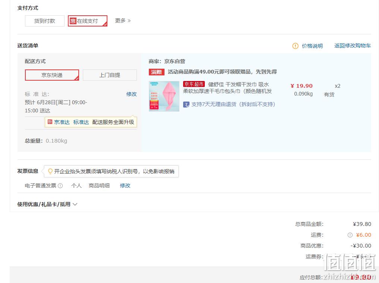
Task: Click the 满赠 promotion tag
Action: [156, 72]
